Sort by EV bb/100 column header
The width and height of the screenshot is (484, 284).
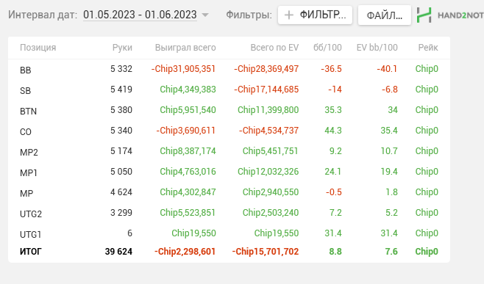point(377,48)
